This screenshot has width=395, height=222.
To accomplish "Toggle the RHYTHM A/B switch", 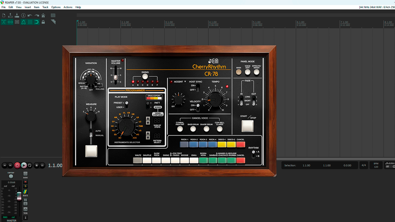I will [x=254, y=154].
